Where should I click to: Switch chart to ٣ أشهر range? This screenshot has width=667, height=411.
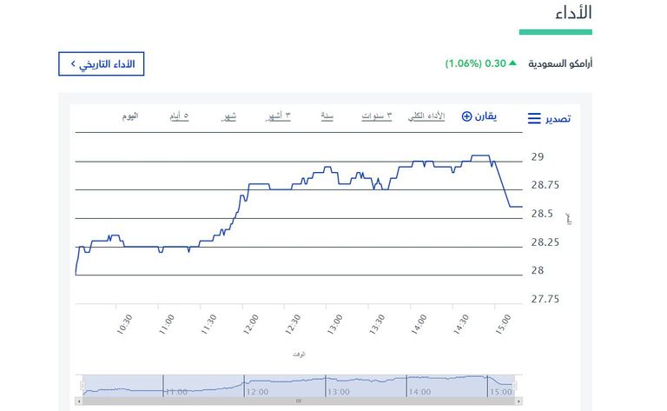click(277, 116)
